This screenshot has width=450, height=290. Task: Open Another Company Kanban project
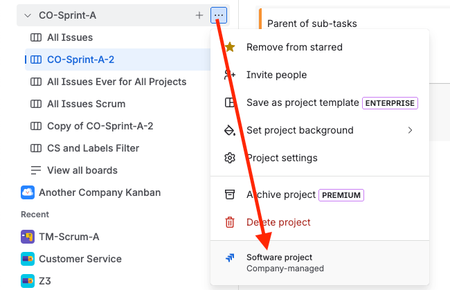99,192
